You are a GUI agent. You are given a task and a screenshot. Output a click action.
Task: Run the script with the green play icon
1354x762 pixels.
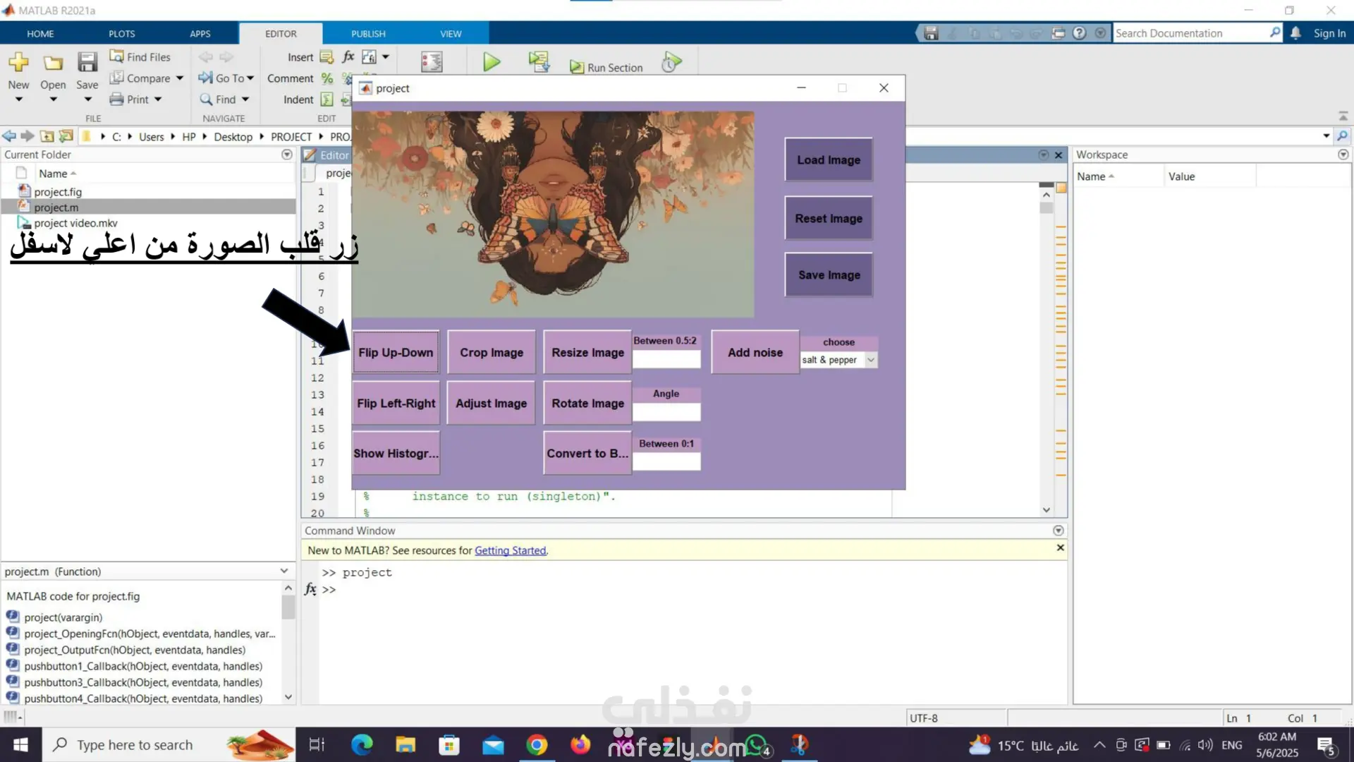click(x=492, y=63)
